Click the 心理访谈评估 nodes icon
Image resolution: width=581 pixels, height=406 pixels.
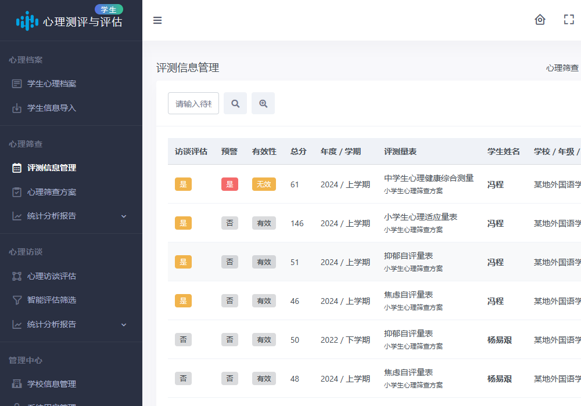click(17, 276)
